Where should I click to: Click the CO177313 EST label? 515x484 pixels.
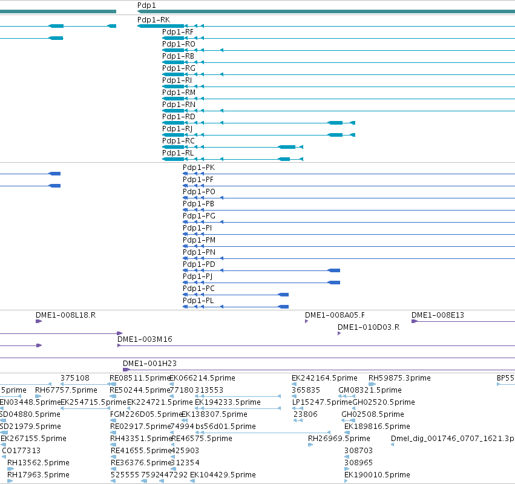tap(21, 451)
